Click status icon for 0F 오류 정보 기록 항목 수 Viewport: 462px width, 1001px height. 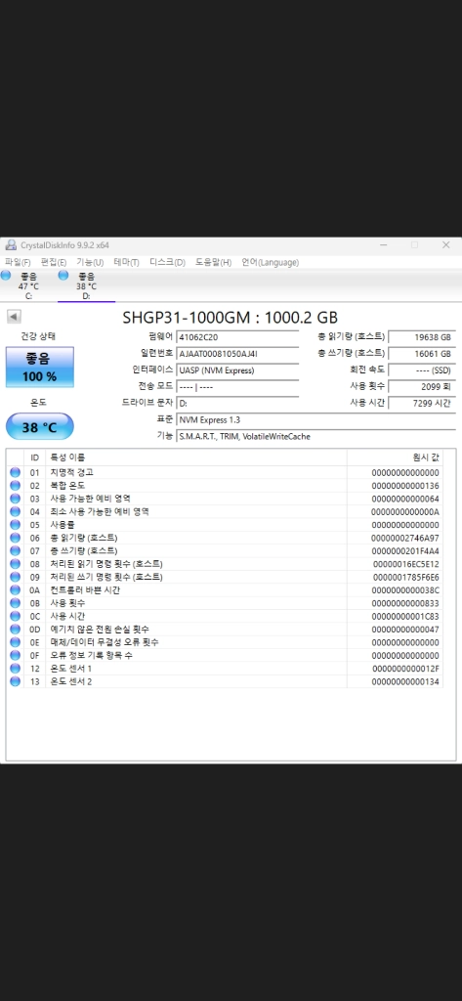click(x=16, y=656)
